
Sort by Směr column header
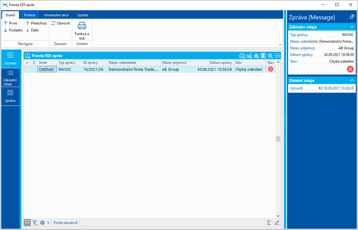[x=47, y=63]
